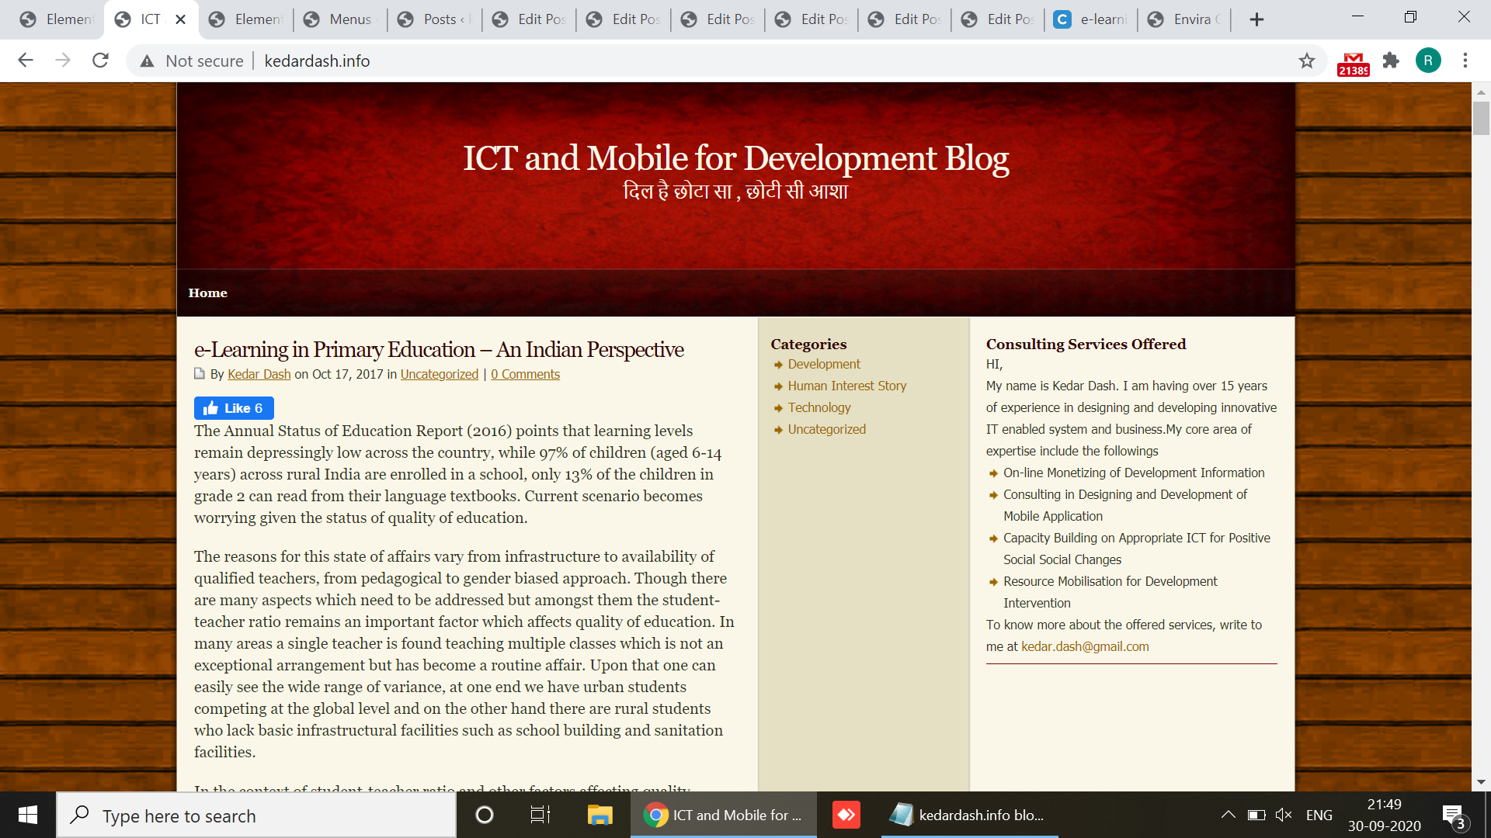Open the Home navigation menu item
Viewport: 1491px width, 838px height.
[x=207, y=293]
